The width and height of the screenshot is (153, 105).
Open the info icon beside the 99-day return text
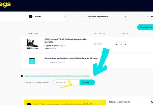99,58
